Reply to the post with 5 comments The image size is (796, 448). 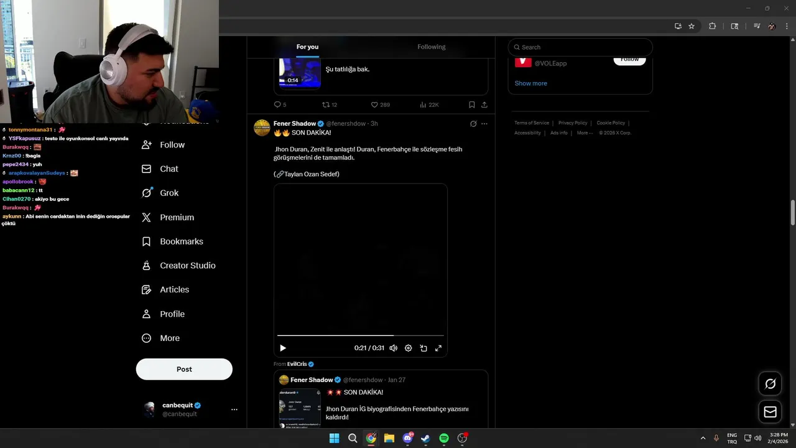point(280,105)
